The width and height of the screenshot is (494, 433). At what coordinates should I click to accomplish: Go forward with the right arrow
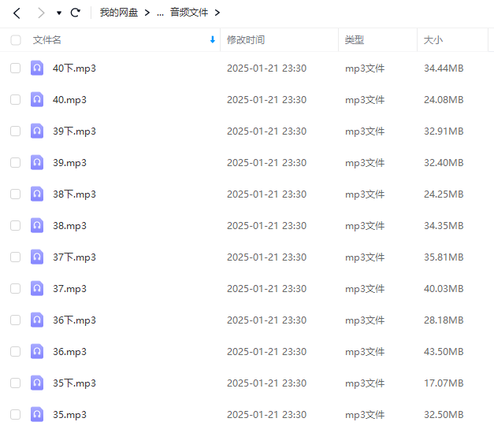41,13
